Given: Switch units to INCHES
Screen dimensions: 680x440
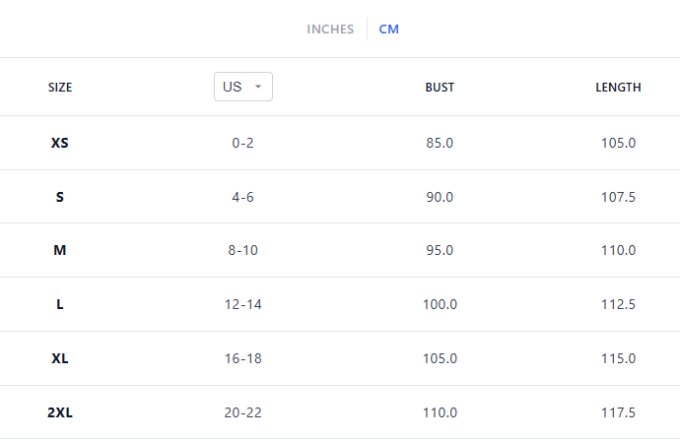Looking at the screenshot, I should (330, 29).
